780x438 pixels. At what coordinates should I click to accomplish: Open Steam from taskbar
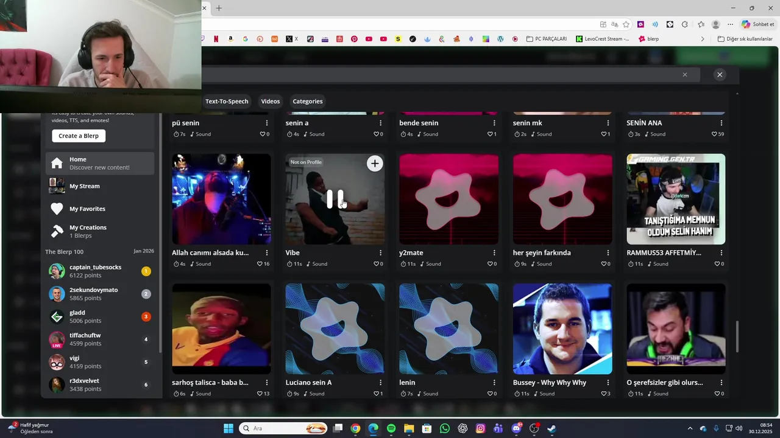coord(551,428)
